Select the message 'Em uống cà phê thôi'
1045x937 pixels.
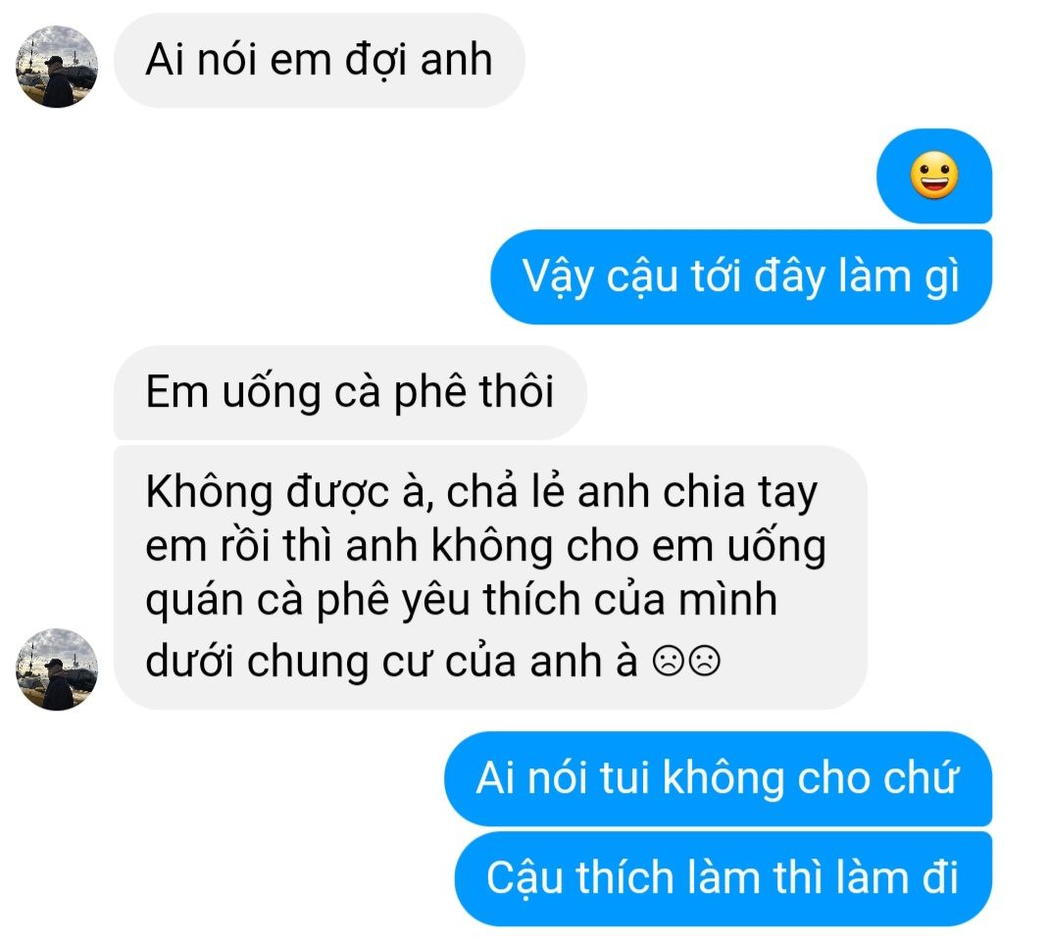point(350,392)
